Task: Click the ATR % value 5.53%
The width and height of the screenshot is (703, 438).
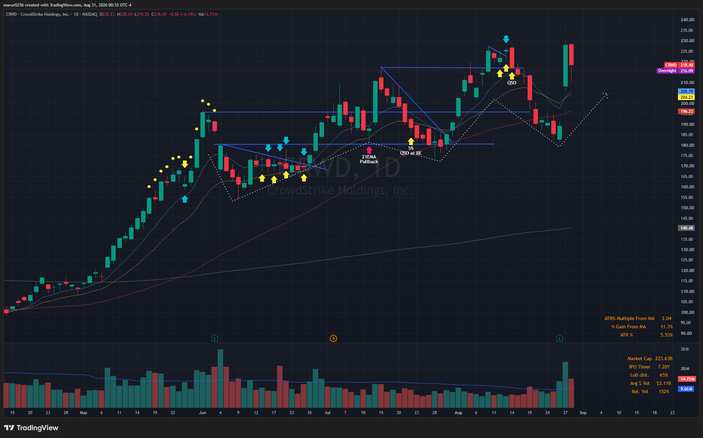Action: click(666, 335)
